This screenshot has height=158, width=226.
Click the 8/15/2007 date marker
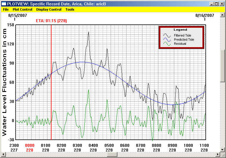pyautogui.click(x=15, y=15)
